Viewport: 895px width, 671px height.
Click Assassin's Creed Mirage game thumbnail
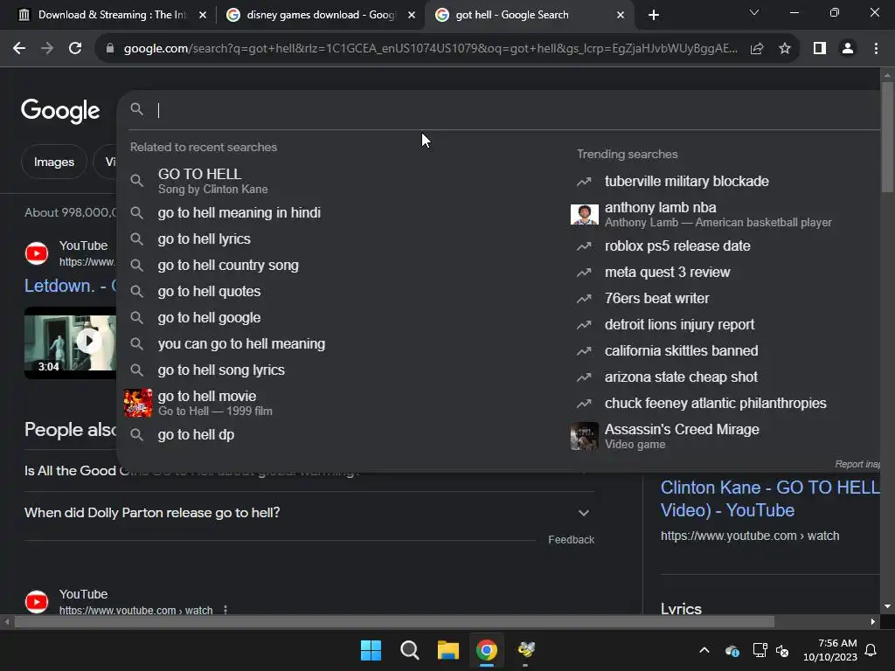pos(585,436)
